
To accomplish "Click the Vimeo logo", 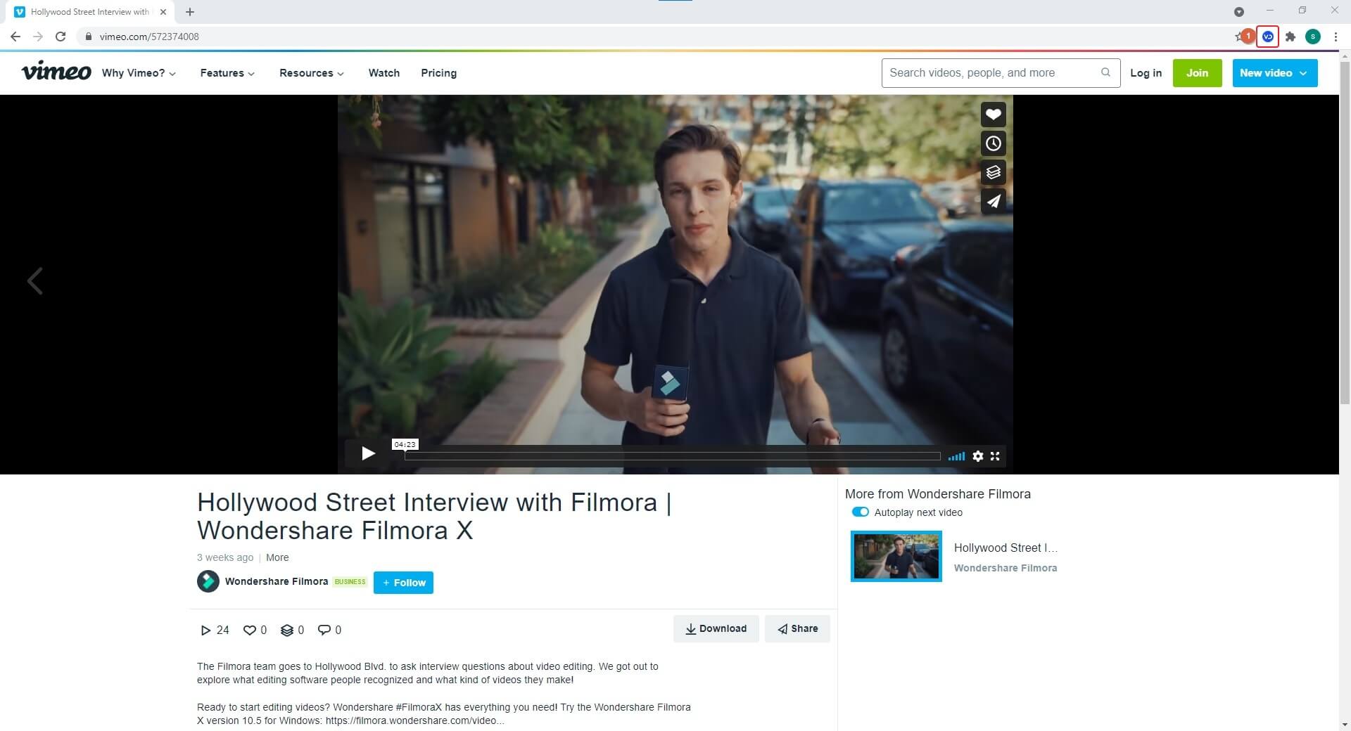I will pos(56,71).
